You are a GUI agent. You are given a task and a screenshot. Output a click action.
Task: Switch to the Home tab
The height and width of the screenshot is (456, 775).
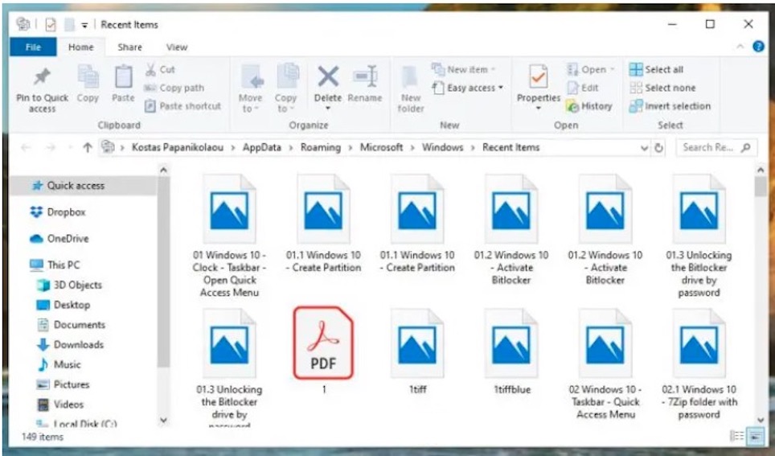pyautogui.click(x=80, y=47)
